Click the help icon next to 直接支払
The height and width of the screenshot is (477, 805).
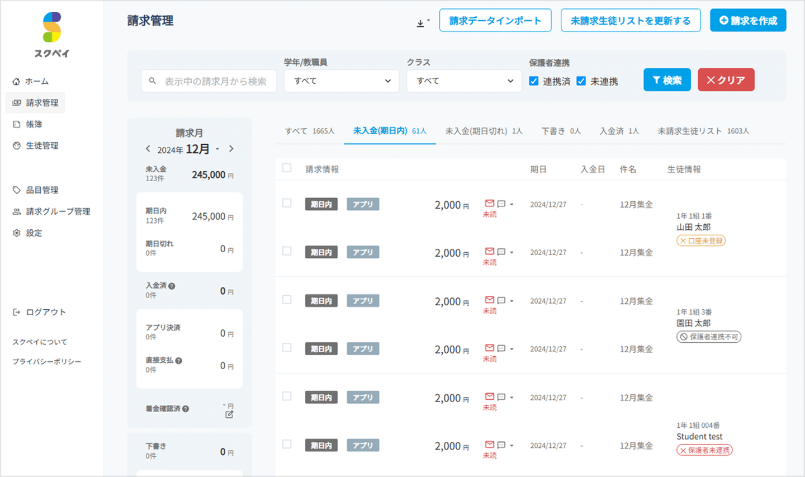tap(178, 361)
